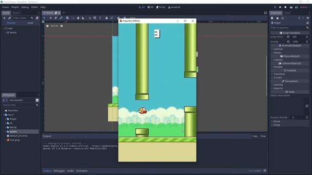
Task: Switch to 3D workspace
Action: (151, 7)
